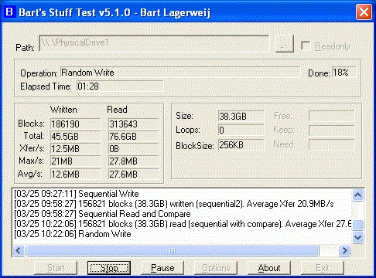The image size is (376, 278).
Task: Click the vertical scrollbar thumb in log
Action: pyautogui.click(x=358, y=225)
